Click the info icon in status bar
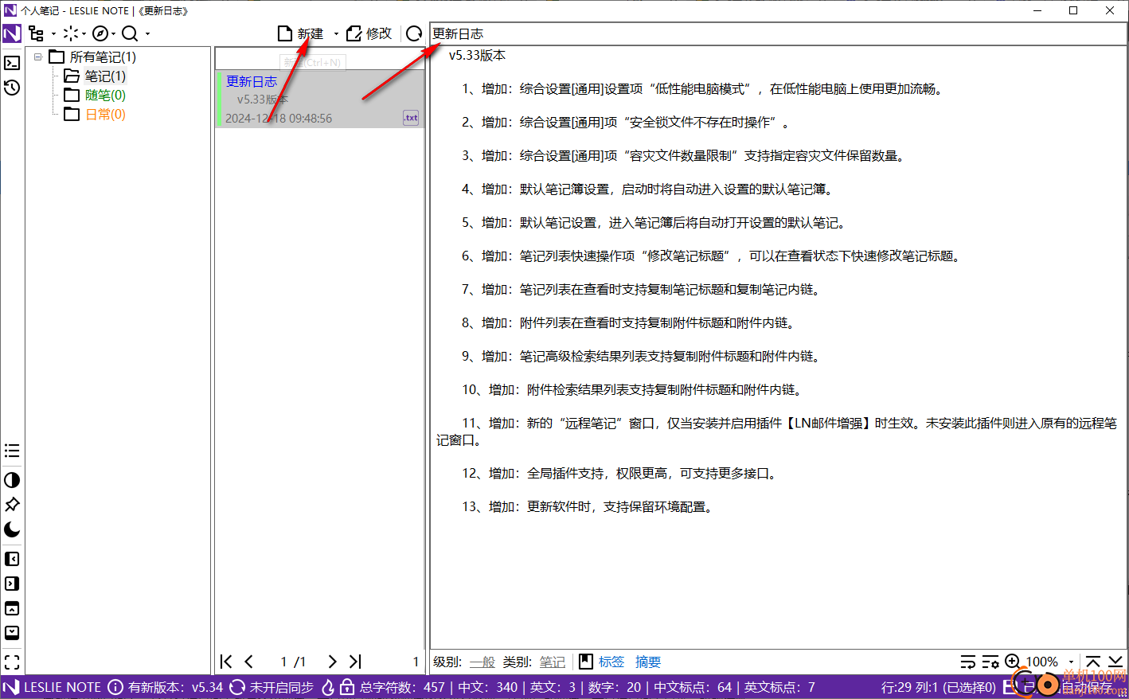The image size is (1129, 699). [115, 687]
